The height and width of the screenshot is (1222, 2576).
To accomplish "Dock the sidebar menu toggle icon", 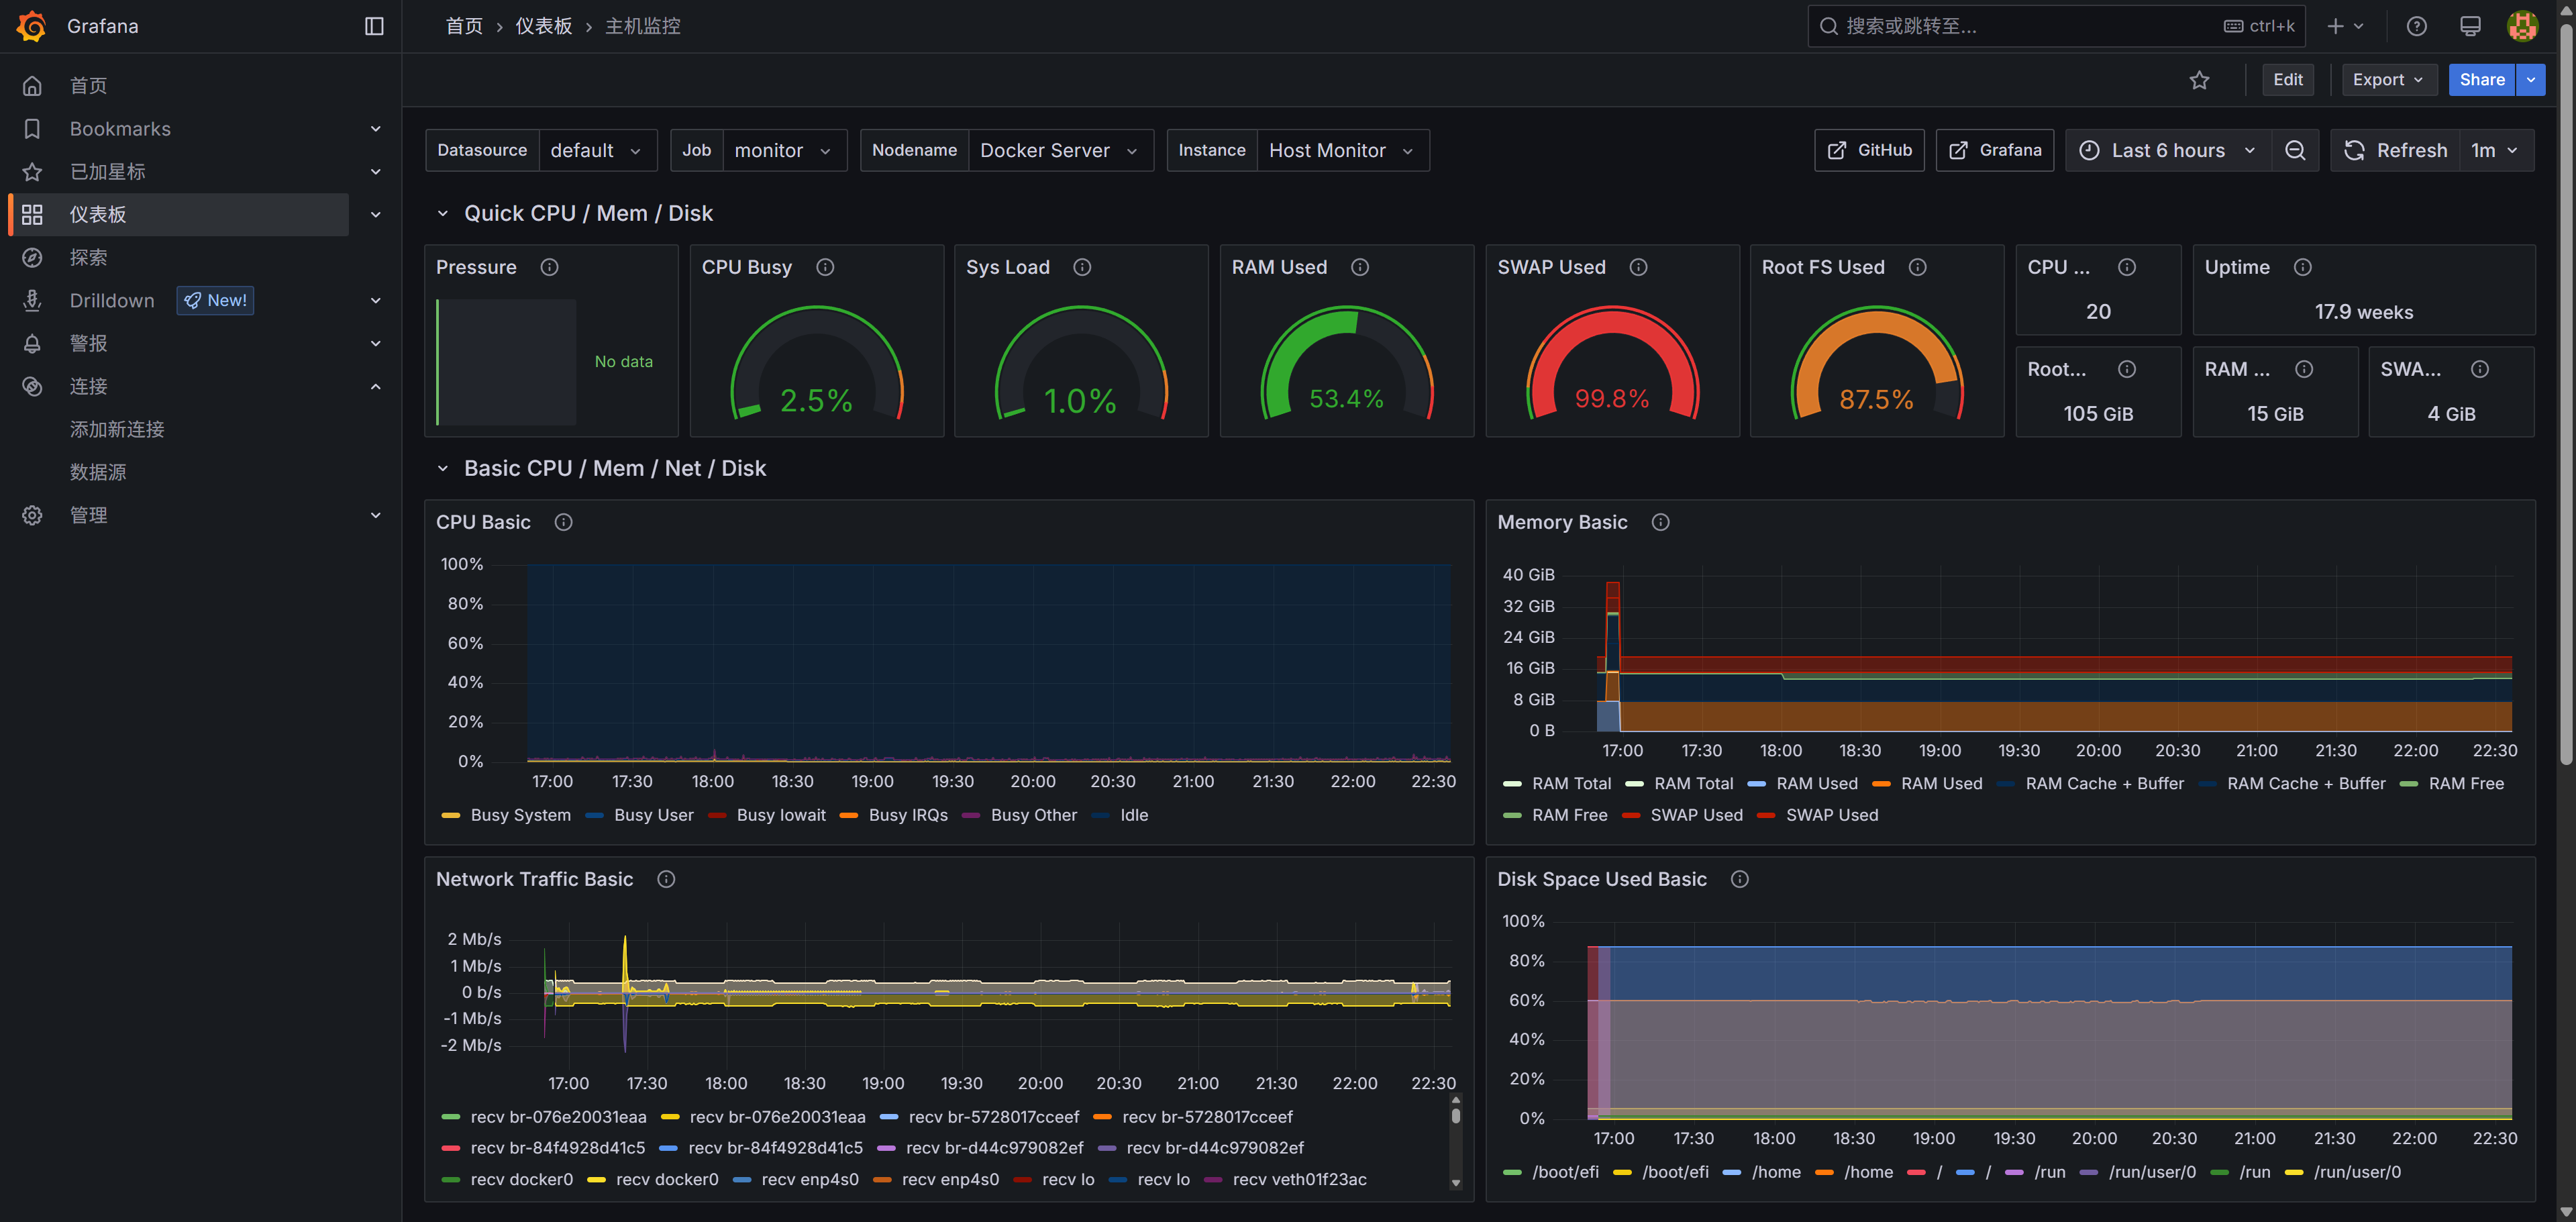I will point(374,26).
